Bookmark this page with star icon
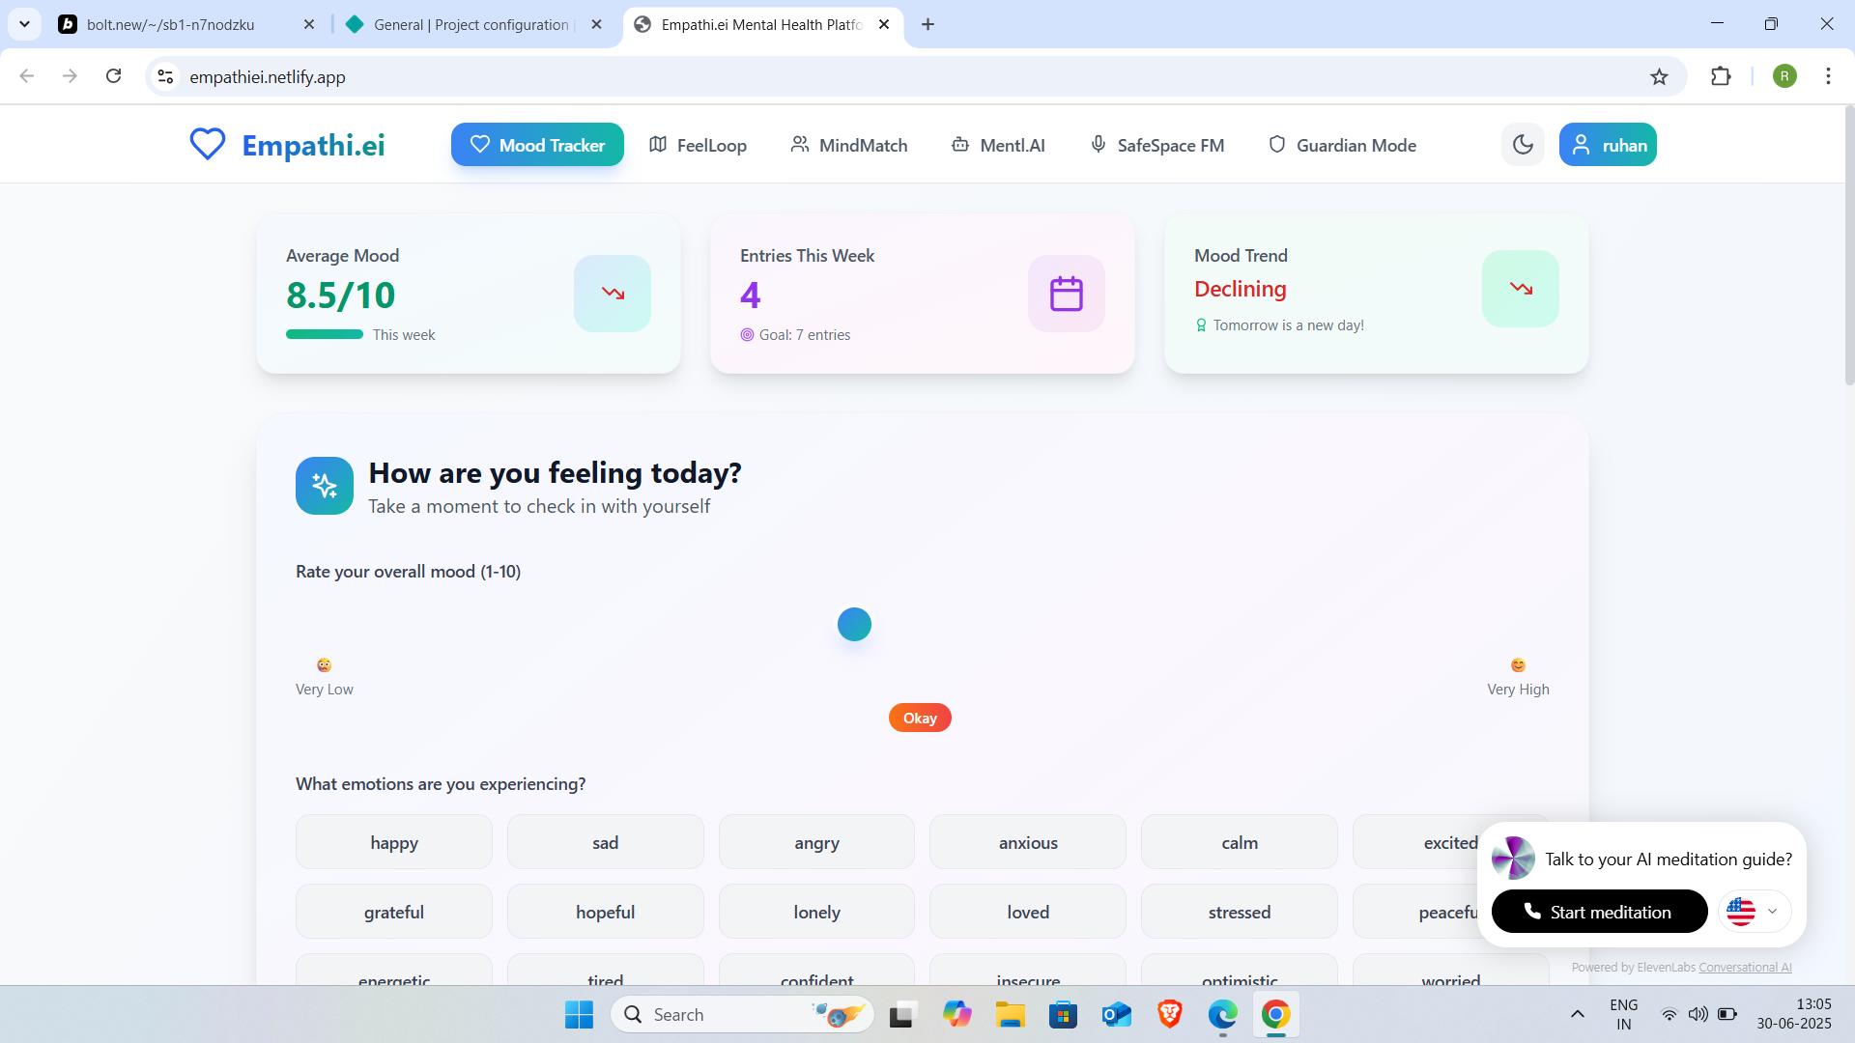This screenshot has width=1855, height=1043. pyautogui.click(x=1659, y=77)
